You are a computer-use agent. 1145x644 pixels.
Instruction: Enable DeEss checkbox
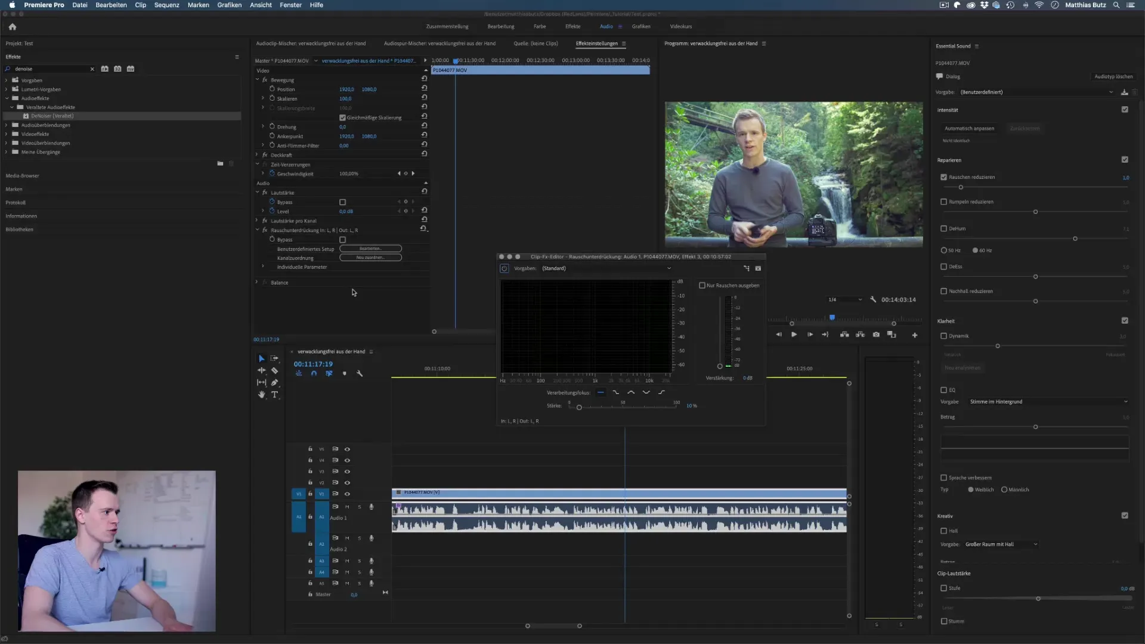click(943, 267)
